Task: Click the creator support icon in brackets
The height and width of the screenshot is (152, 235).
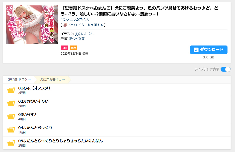Action: (65, 25)
